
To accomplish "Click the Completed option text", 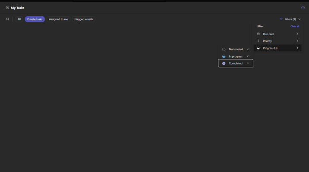I will click(236, 63).
